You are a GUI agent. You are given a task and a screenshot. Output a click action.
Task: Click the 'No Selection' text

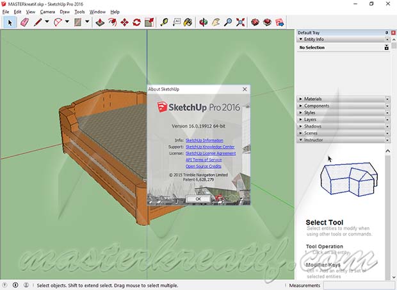click(312, 47)
